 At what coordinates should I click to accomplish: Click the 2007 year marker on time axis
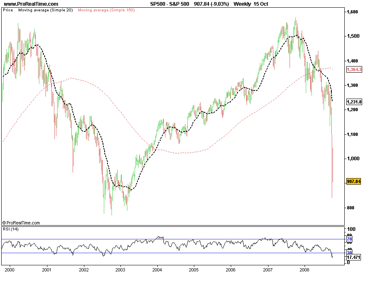point(268,270)
